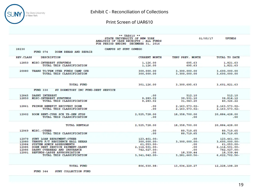Image resolution: width=259 pixels, height=194 pixels.
Task: Click the 'Print Screen of UAR610' subtitle
Action: (x=129, y=22)
